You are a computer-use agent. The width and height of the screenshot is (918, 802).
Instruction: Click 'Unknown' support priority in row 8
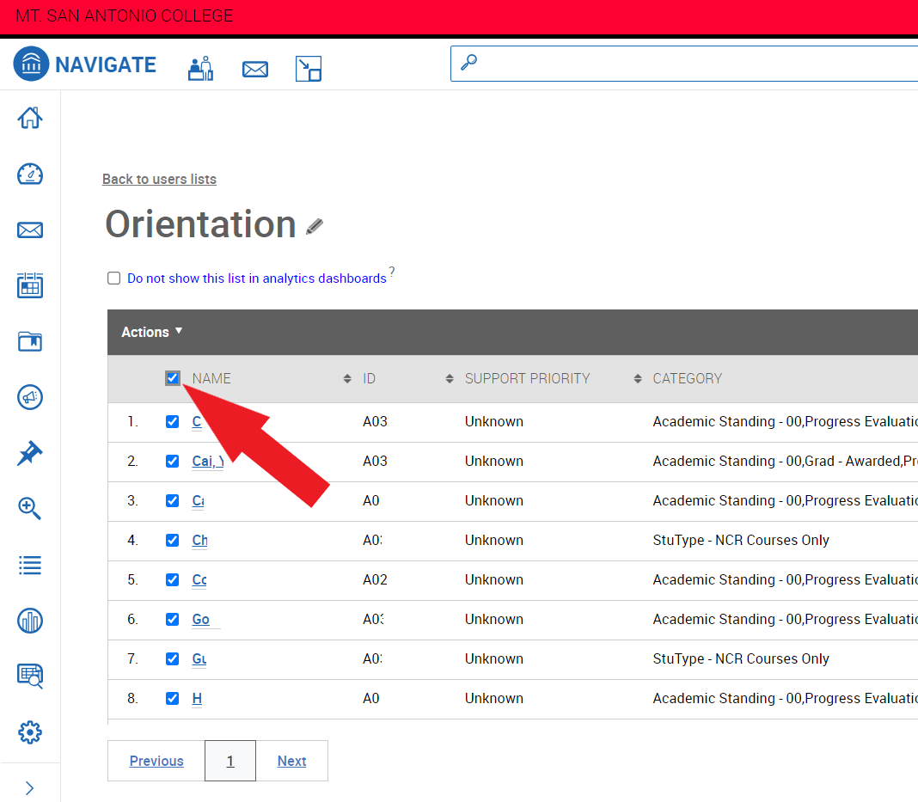[x=494, y=698]
